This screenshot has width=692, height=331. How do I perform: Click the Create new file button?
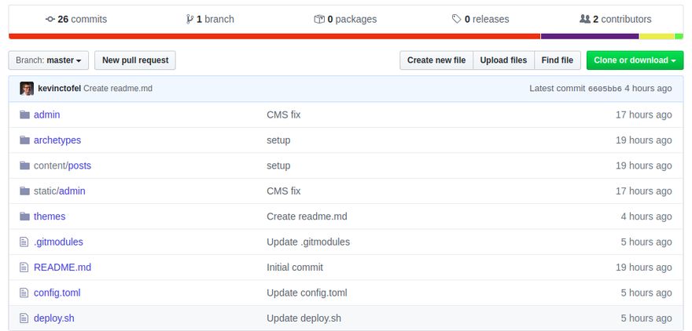(x=436, y=60)
